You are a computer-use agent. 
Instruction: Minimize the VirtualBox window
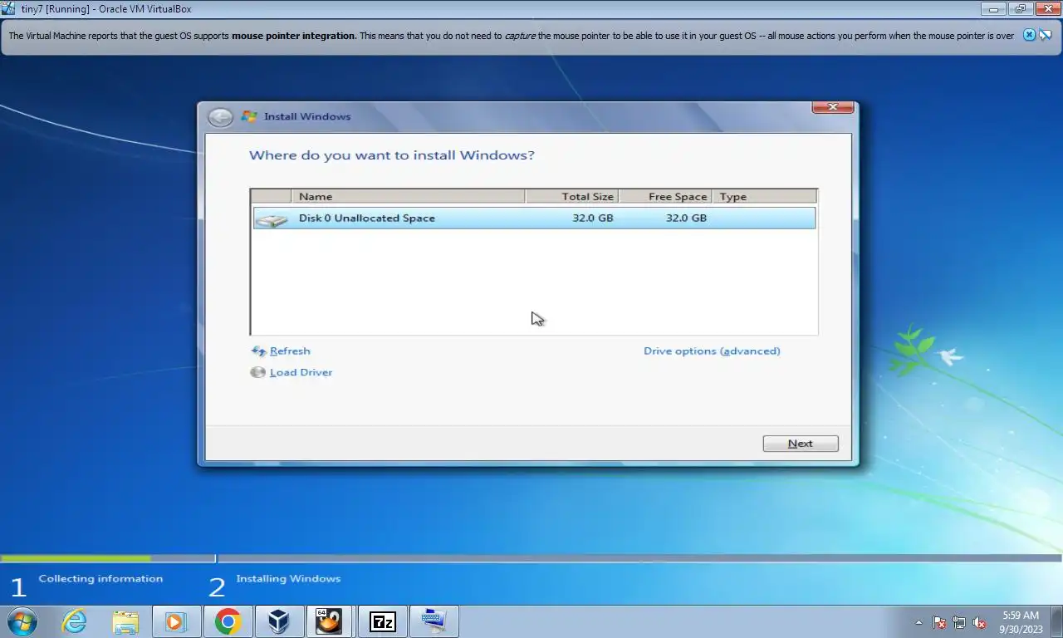pos(993,9)
